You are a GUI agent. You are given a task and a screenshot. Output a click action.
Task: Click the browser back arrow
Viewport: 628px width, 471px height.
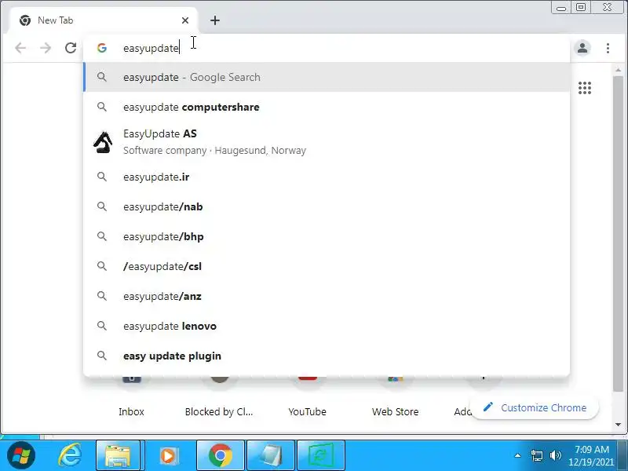click(x=20, y=48)
